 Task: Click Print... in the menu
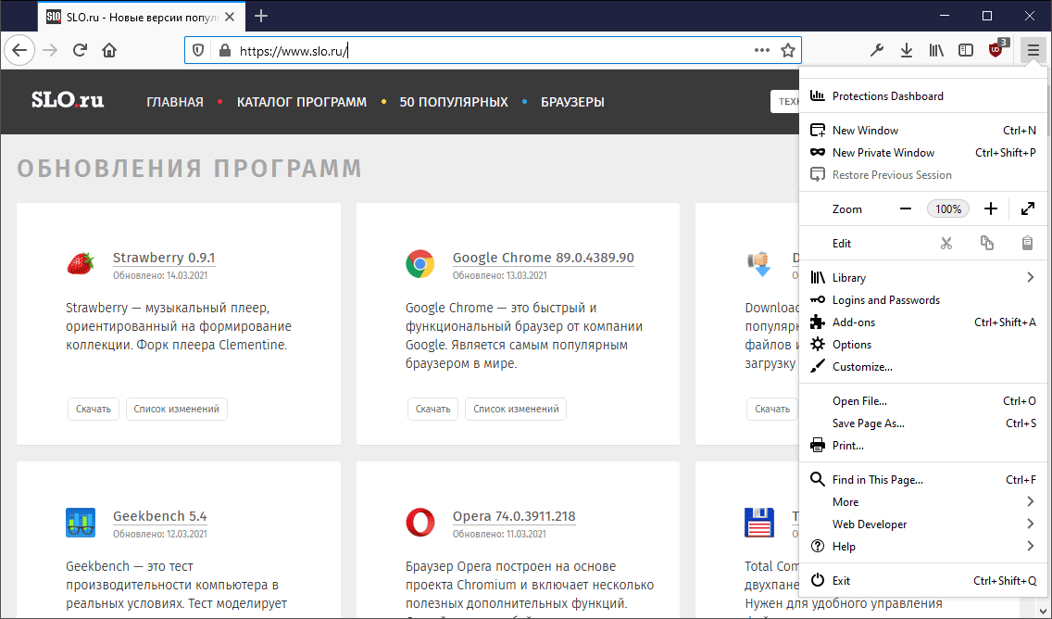(x=922, y=445)
